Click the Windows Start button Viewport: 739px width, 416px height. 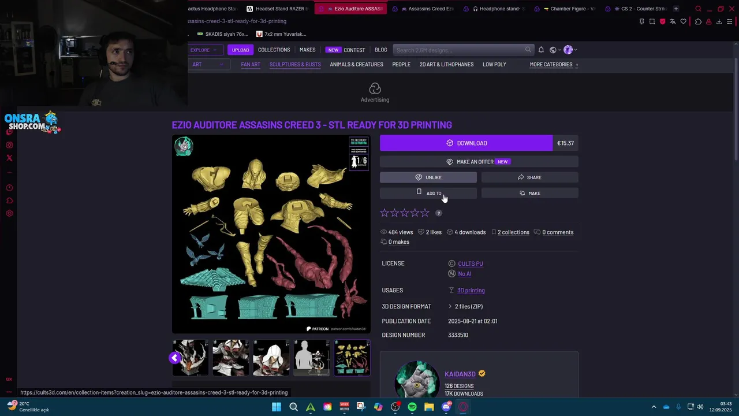[277, 407]
